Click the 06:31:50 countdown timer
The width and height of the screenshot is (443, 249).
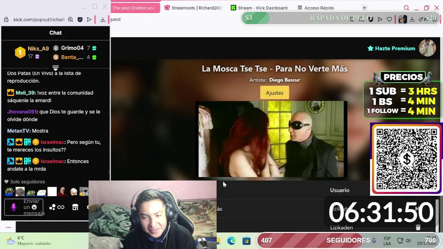(381, 212)
